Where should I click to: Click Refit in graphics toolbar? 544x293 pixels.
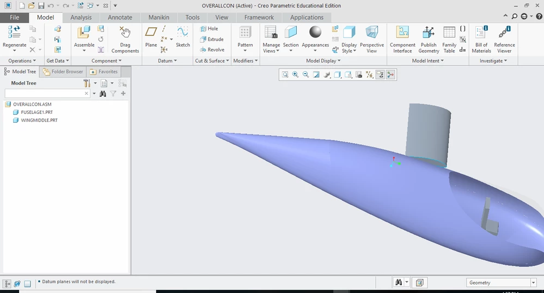click(x=285, y=75)
